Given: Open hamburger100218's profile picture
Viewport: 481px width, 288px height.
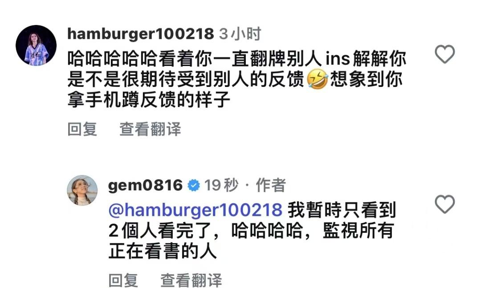Looking at the screenshot, I should click(36, 45).
